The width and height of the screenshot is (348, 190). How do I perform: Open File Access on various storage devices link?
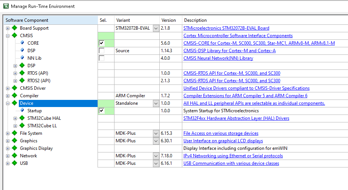(221, 133)
